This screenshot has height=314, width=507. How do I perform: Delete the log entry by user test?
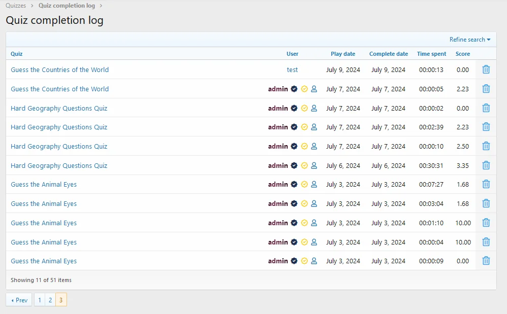click(486, 70)
